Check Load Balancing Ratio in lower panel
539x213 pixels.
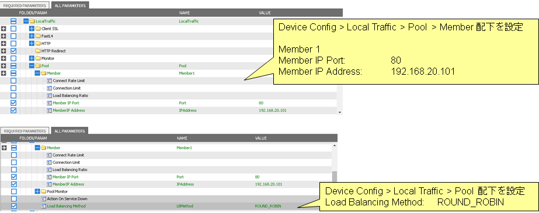pyautogui.click(x=14, y=170)
